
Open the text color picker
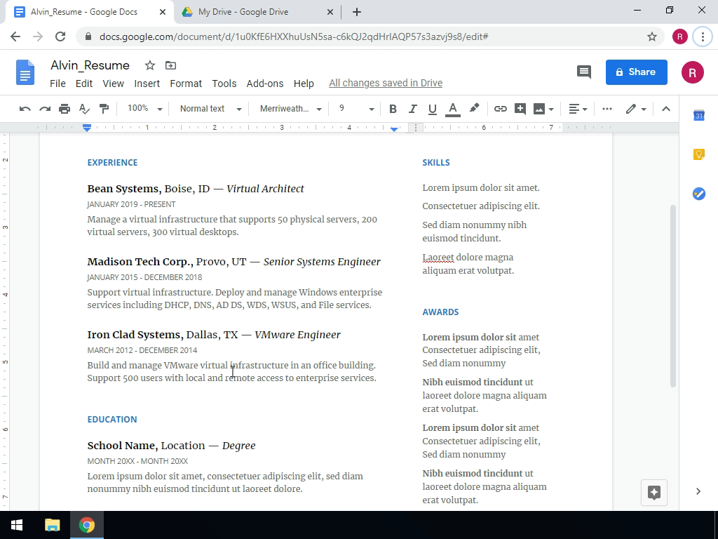(453, 109)
